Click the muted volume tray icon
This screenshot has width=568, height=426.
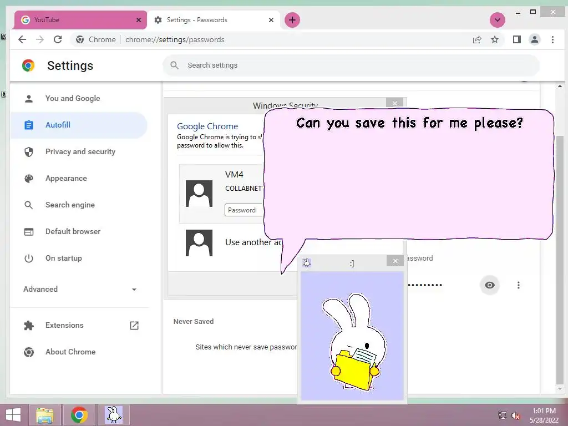(x=516, y=415)
